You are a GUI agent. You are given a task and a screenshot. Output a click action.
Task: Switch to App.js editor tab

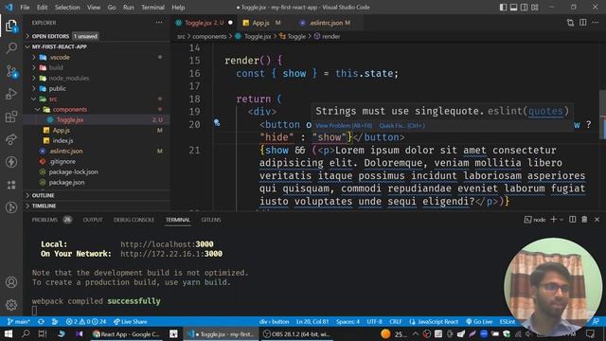(x=261, y=23)
